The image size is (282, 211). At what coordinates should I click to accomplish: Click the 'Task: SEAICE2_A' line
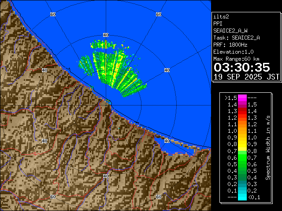tap(236, 38)
